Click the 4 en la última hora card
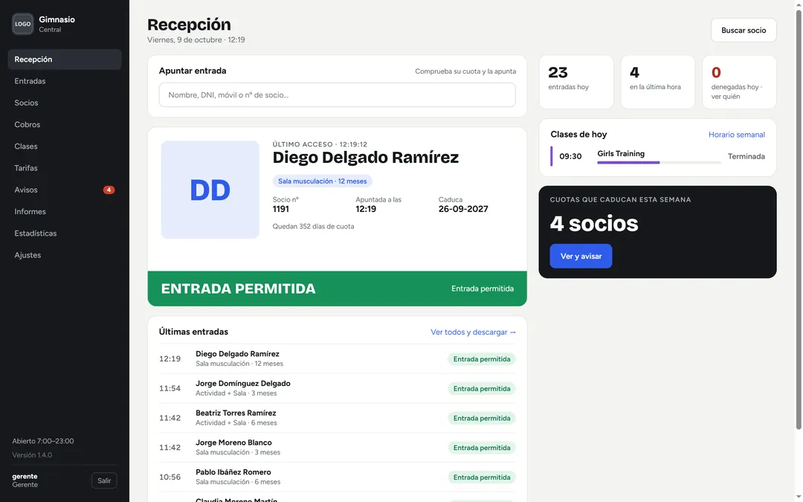This screenshot has height=502, width=803. pos(657,82)
